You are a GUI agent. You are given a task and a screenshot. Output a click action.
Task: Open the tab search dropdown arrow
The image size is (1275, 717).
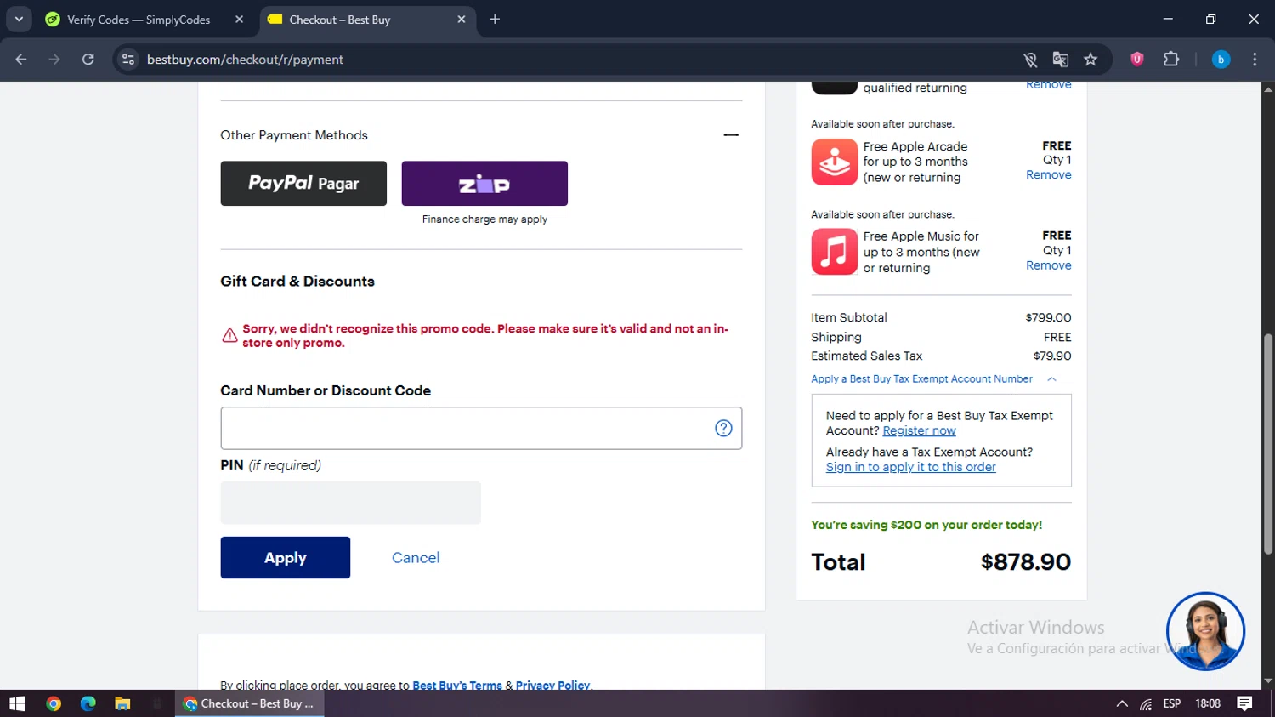coord(19,20)
